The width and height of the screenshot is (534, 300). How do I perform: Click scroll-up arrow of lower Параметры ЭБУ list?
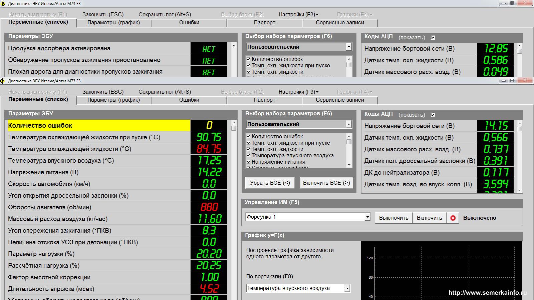pyautogui.click(x=234, y=123)
